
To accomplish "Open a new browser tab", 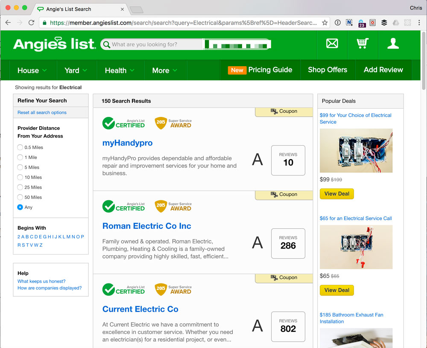I will click(137, 10).
